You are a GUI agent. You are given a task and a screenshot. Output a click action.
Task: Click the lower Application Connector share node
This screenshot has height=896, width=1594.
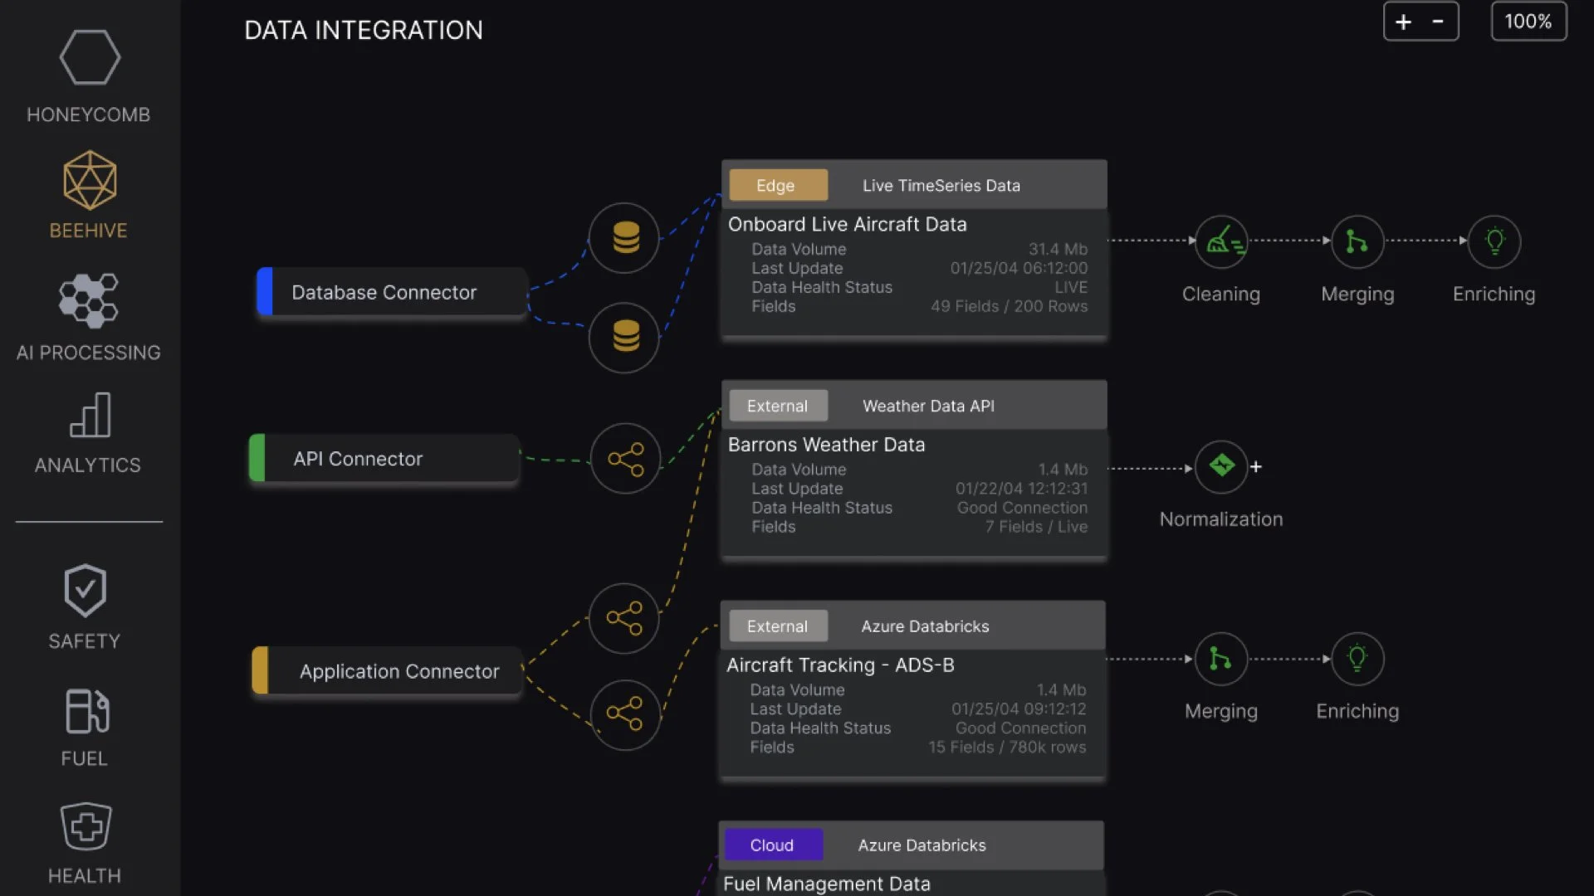pos(624,714)
